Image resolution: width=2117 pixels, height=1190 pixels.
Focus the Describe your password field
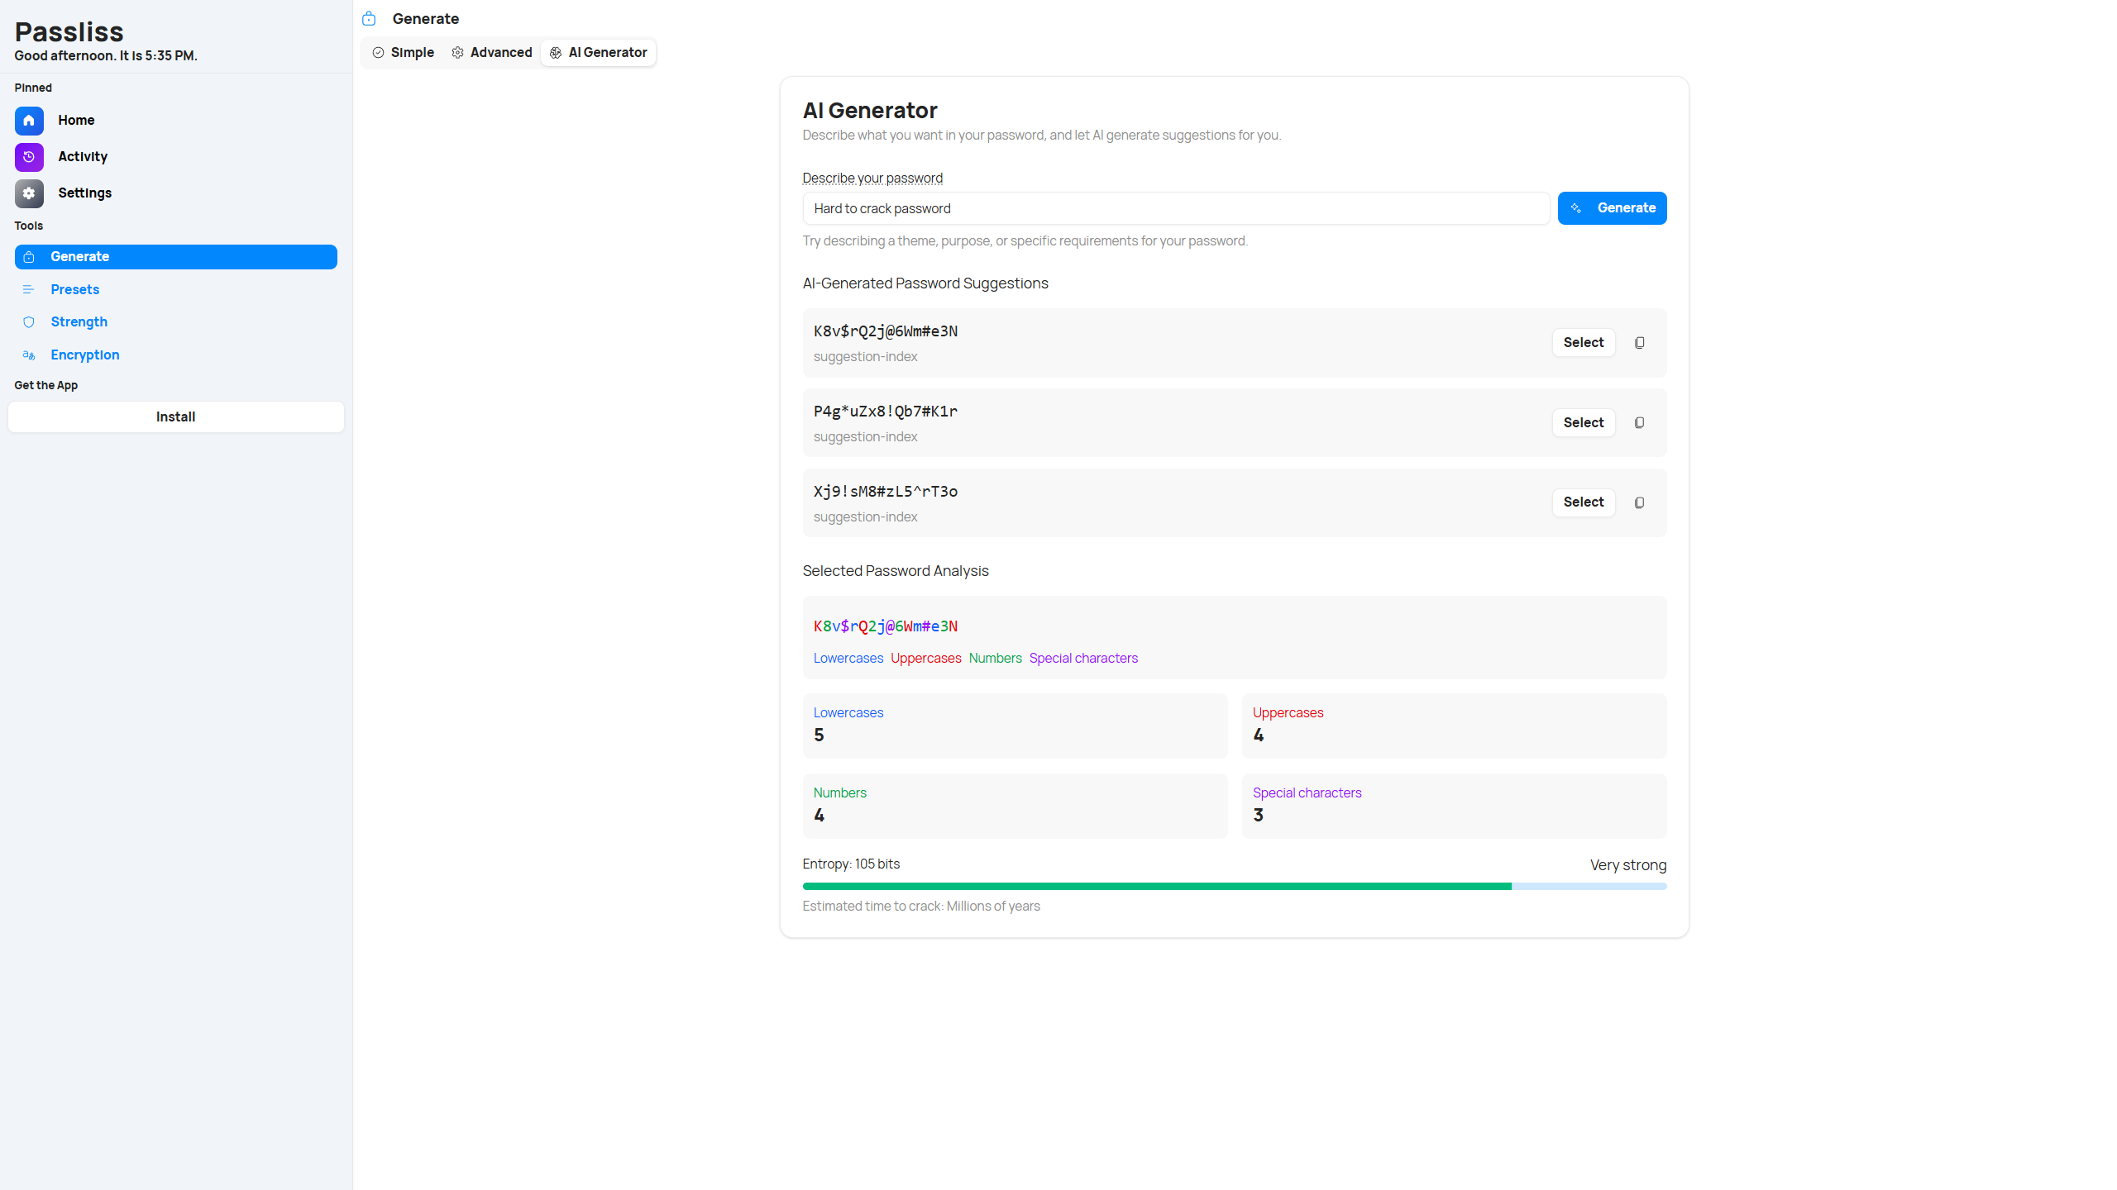click(1175, 209)
